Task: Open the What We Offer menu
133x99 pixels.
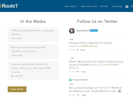Action: tap(89, 6)
